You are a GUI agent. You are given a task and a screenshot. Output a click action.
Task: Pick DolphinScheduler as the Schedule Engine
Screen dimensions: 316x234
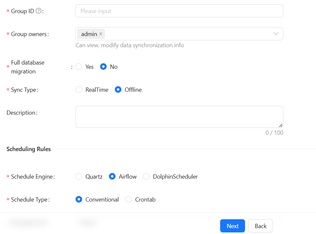pyautogui.click(x=146, y=177)
